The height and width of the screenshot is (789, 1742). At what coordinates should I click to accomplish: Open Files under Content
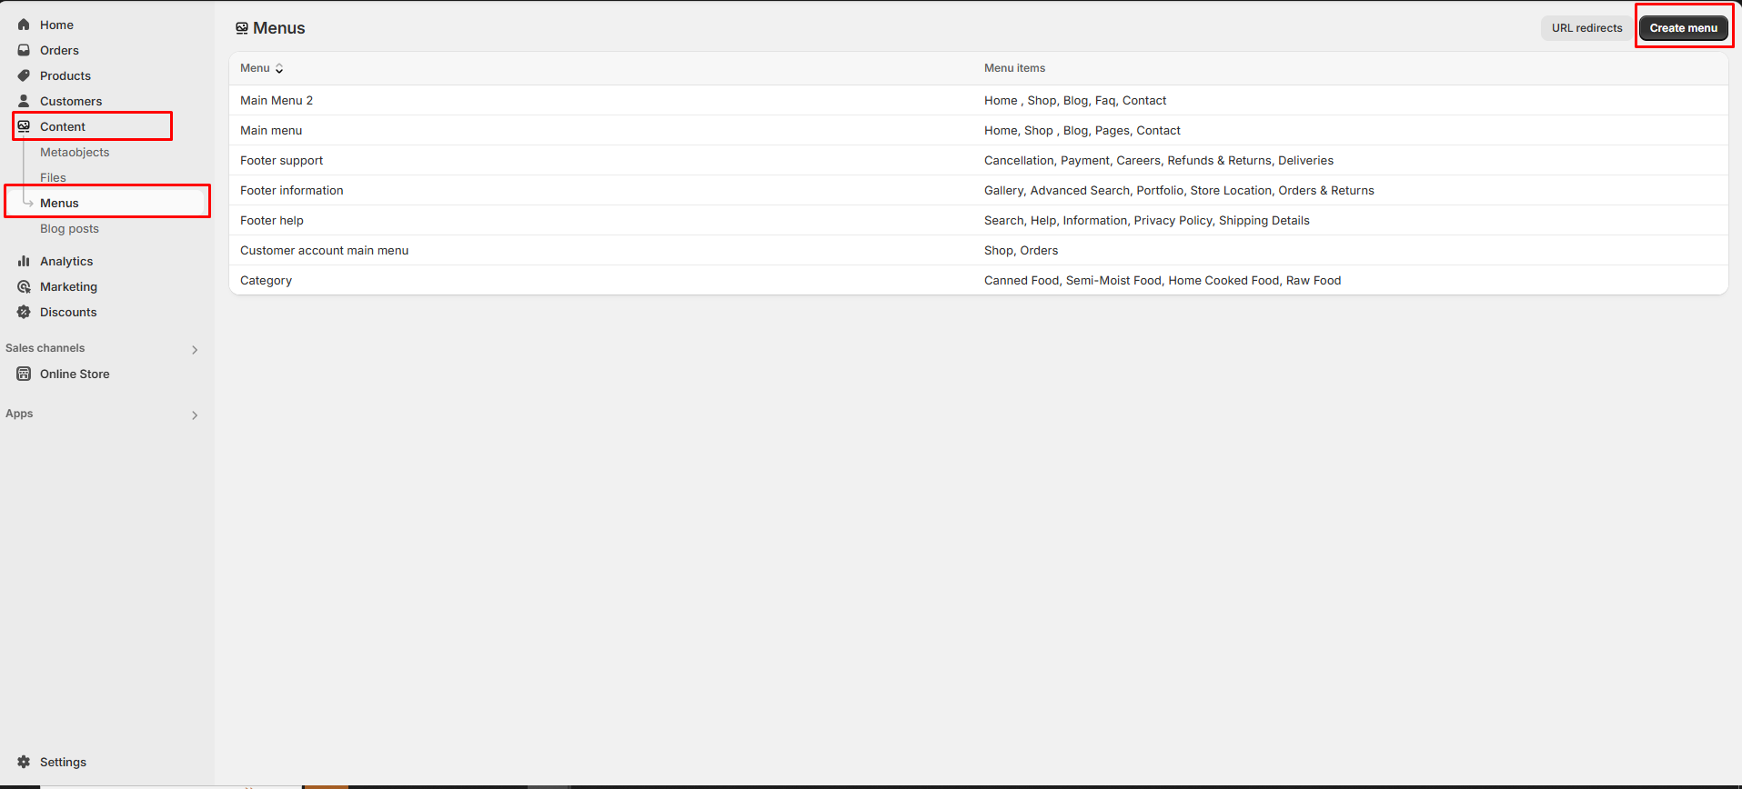point(53,177)
